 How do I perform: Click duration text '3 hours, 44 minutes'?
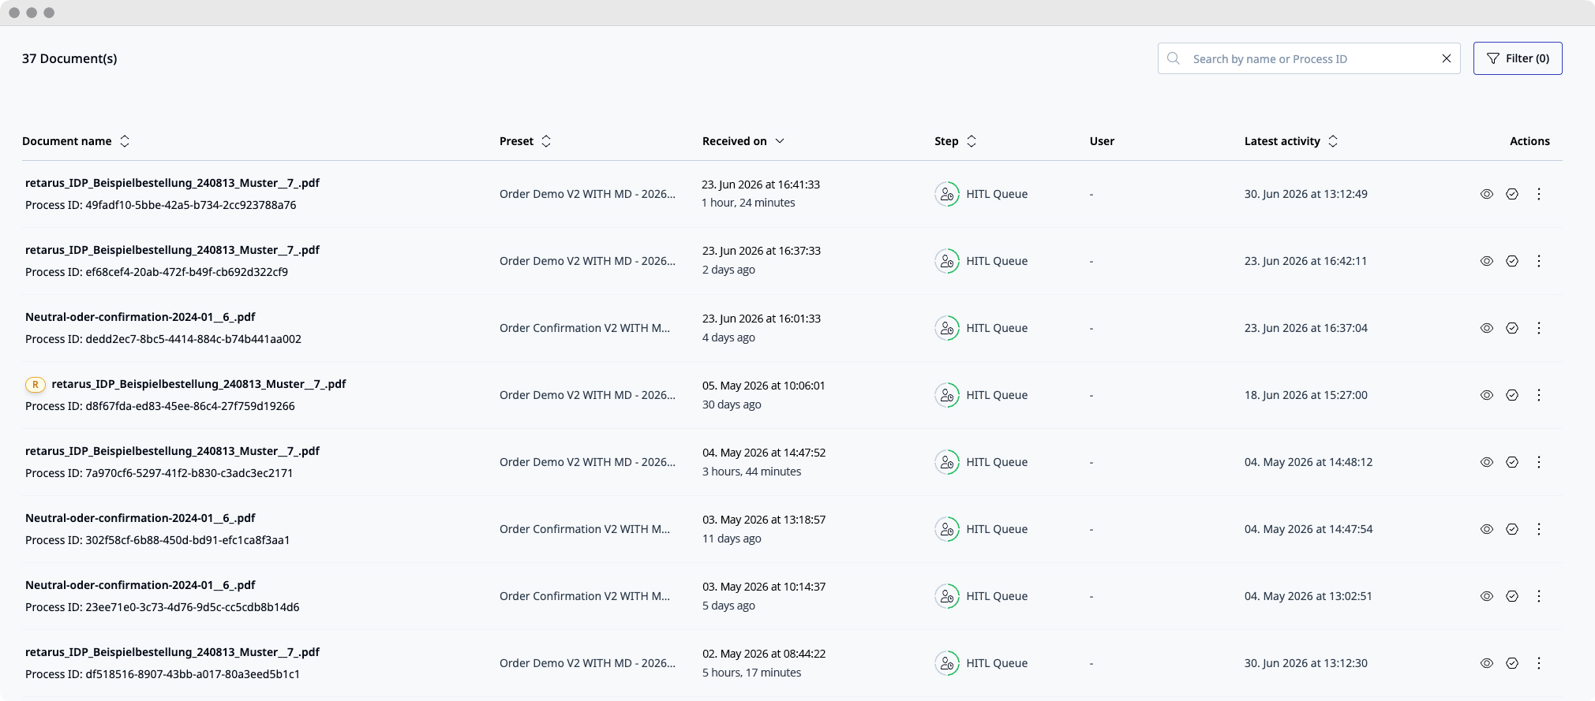(752, 472)
